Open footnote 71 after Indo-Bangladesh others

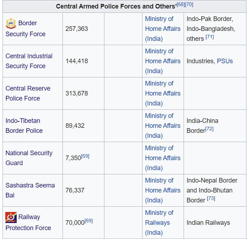pos(210,37)
